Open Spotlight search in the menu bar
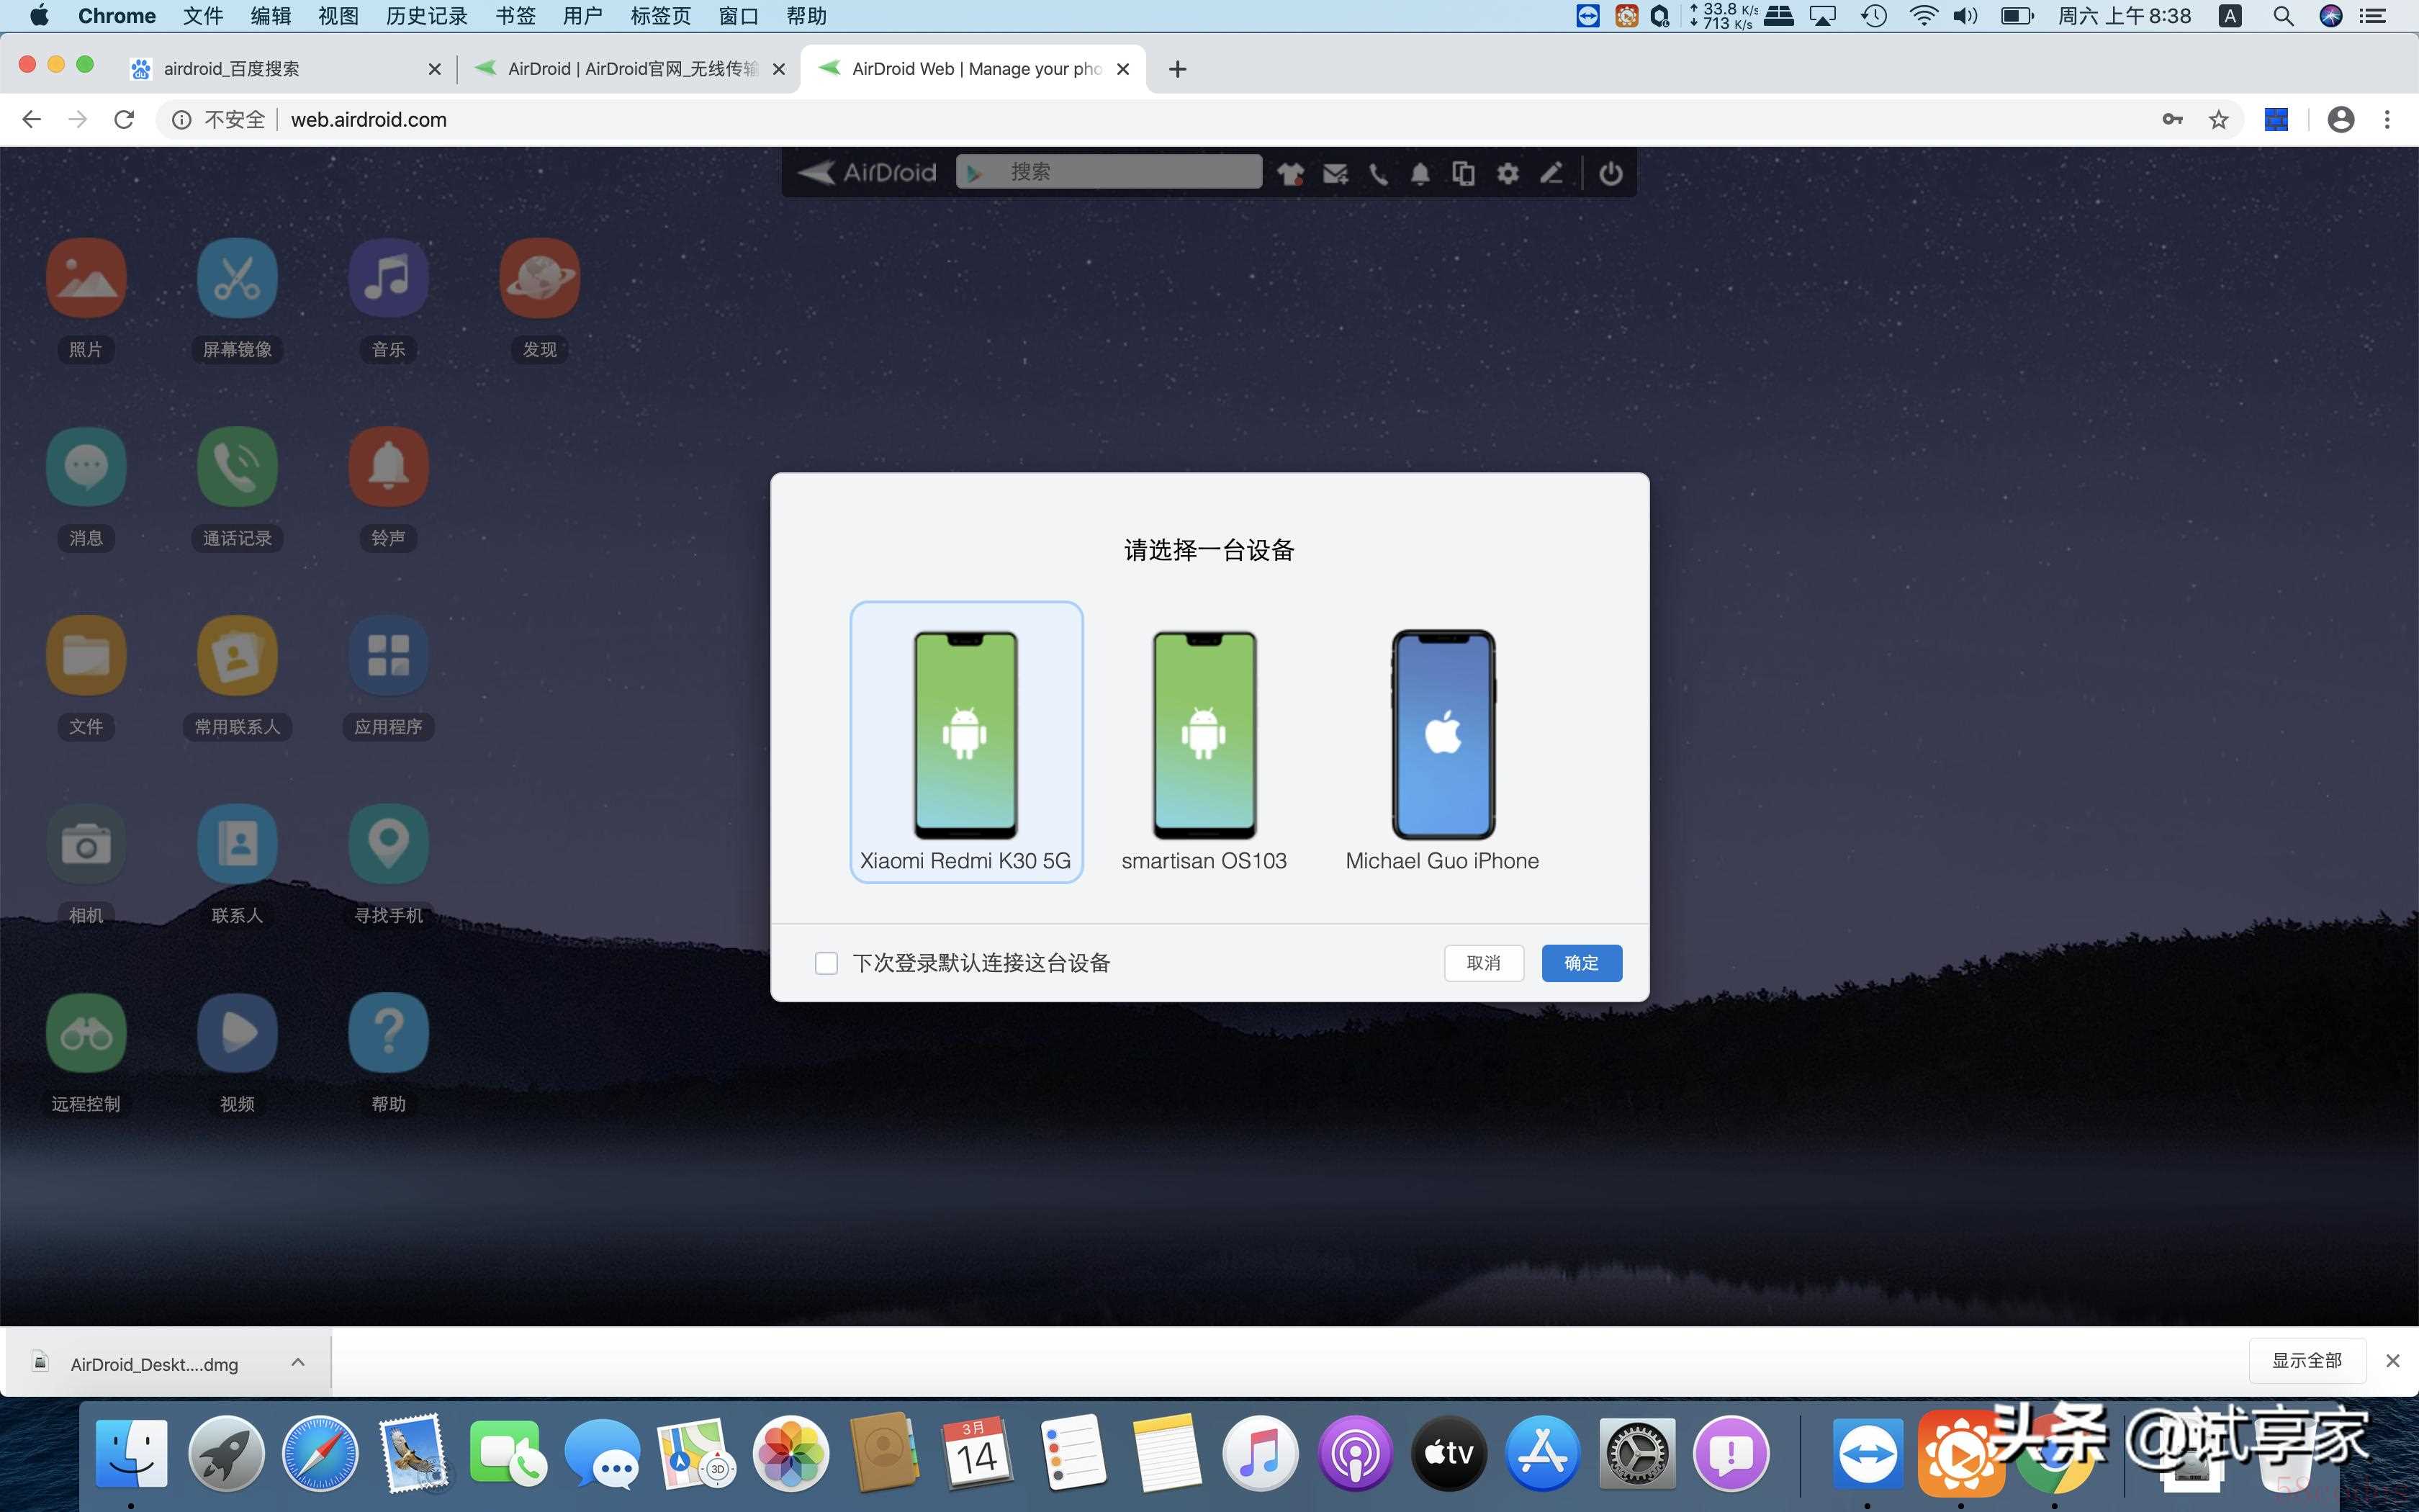 click(x=2283, y=16)
